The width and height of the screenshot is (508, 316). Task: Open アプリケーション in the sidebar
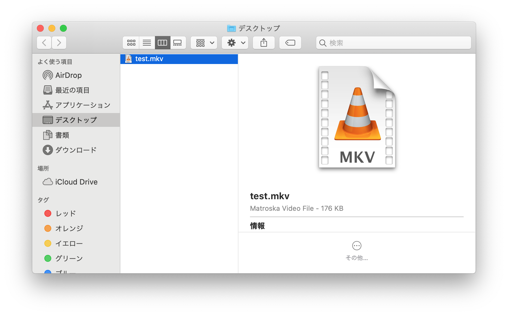click(x=76, y=105)
